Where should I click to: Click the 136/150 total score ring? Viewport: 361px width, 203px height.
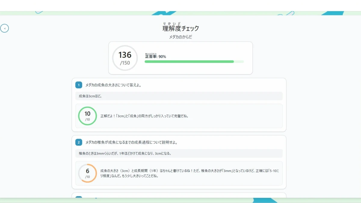[125, 58]
